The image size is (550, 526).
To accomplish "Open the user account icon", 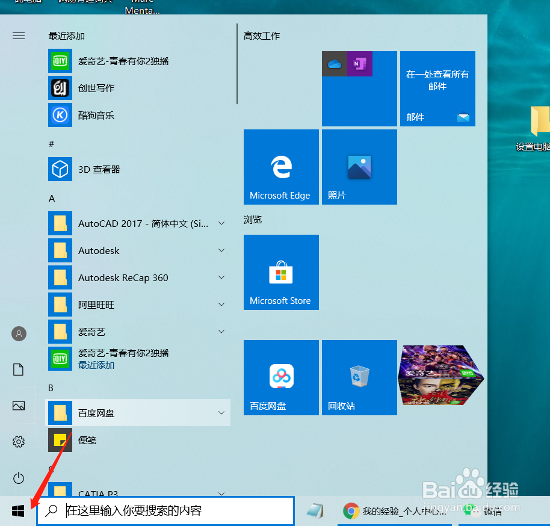I will click(x=19, y=333).
